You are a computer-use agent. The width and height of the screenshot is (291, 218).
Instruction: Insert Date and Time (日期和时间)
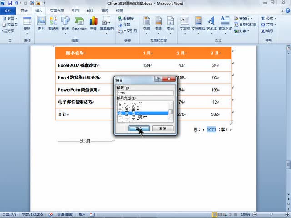point(245,25)
